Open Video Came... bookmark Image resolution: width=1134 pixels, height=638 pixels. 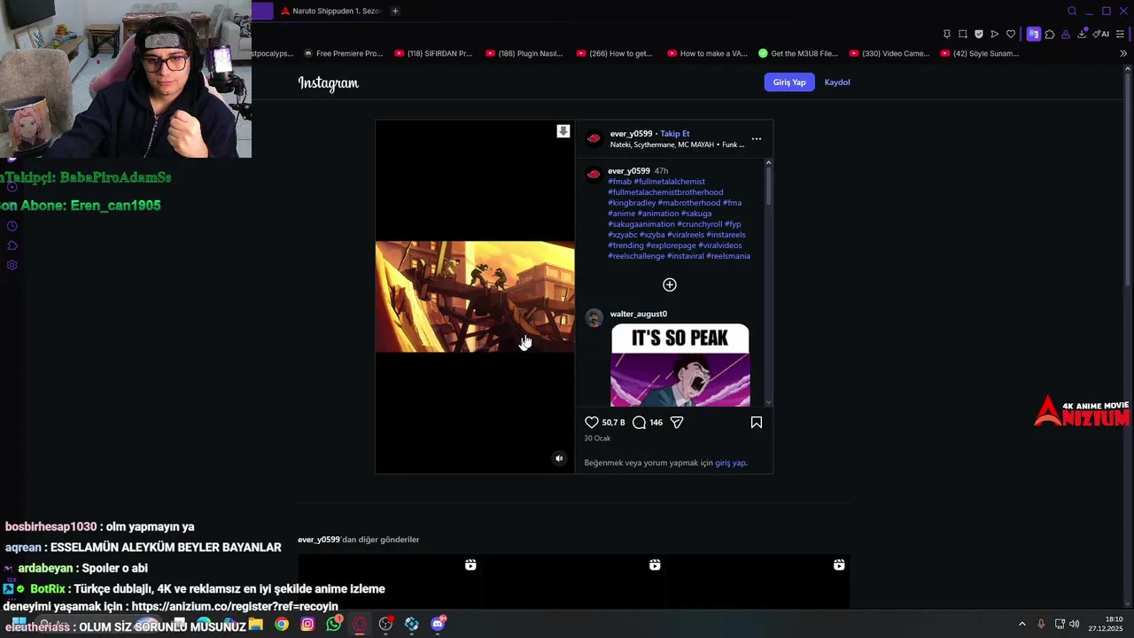pyautogui.click(x=889, y=53)
